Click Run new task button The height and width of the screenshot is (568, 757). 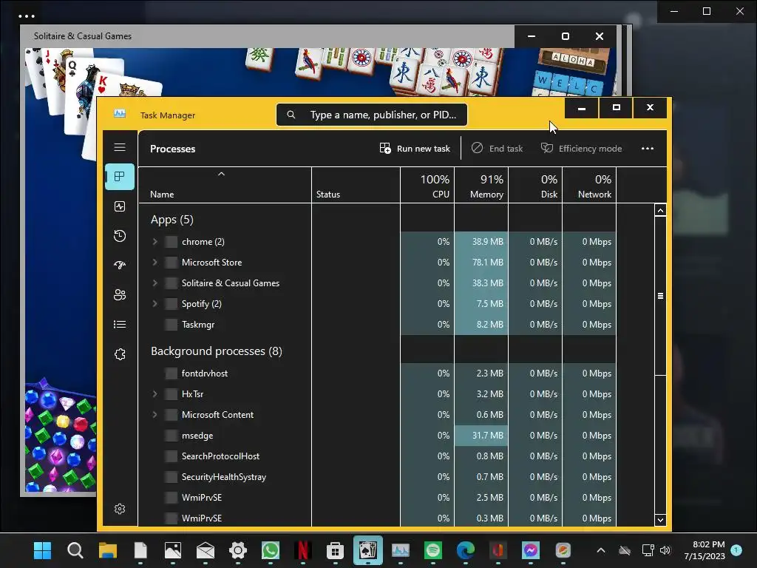(x=415, y=148)
